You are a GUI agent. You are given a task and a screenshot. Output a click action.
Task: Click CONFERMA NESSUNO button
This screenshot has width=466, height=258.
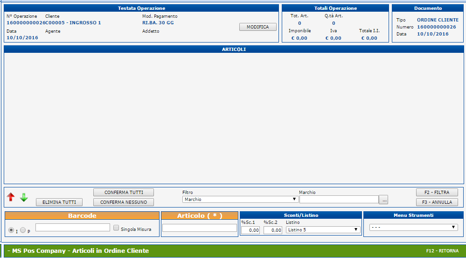(124, 202)
